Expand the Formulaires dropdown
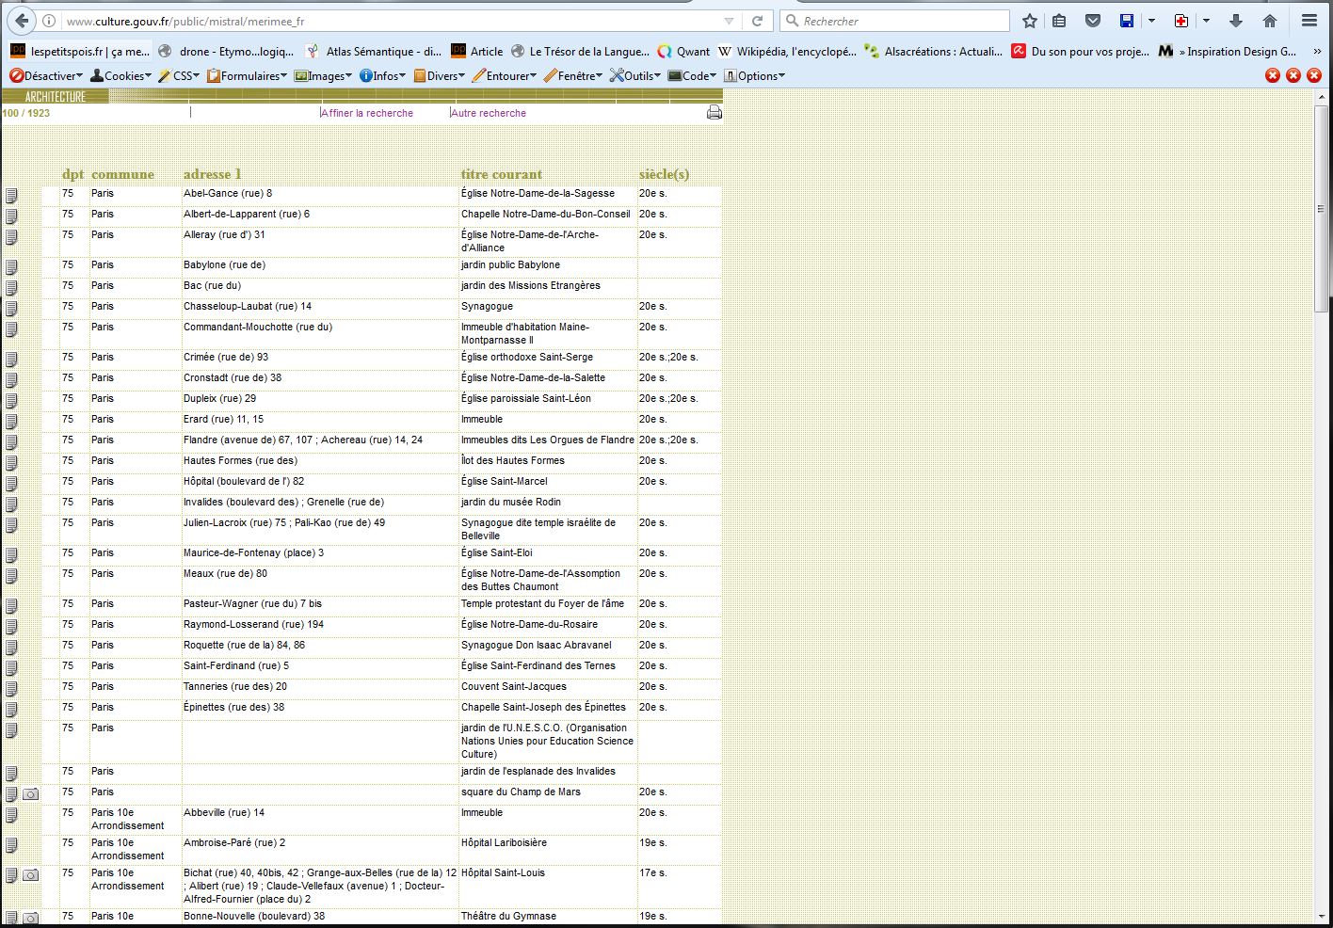The width and height of the screenshot is (1333, 928). pyautogui.click(x=247, y=76)
